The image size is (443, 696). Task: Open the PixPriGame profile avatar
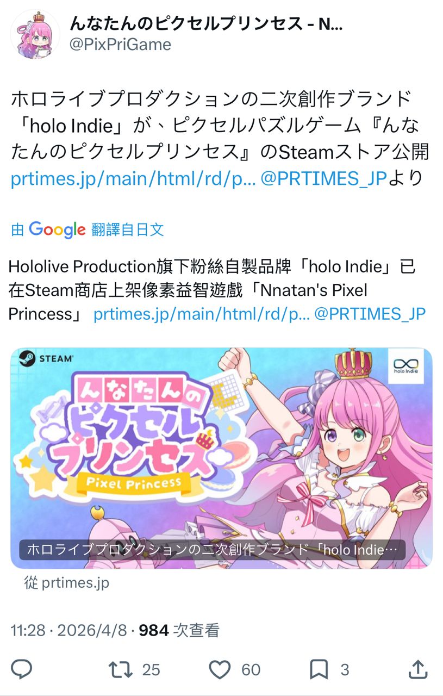coord(35,34)
